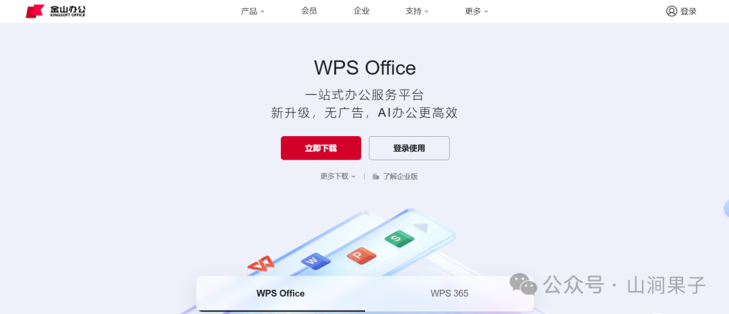
Task: Click the gray triangle on the glass panel
Action: pos(421,227)
